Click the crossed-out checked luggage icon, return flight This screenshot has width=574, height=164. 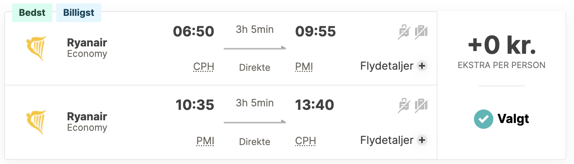tap(421, 106)
